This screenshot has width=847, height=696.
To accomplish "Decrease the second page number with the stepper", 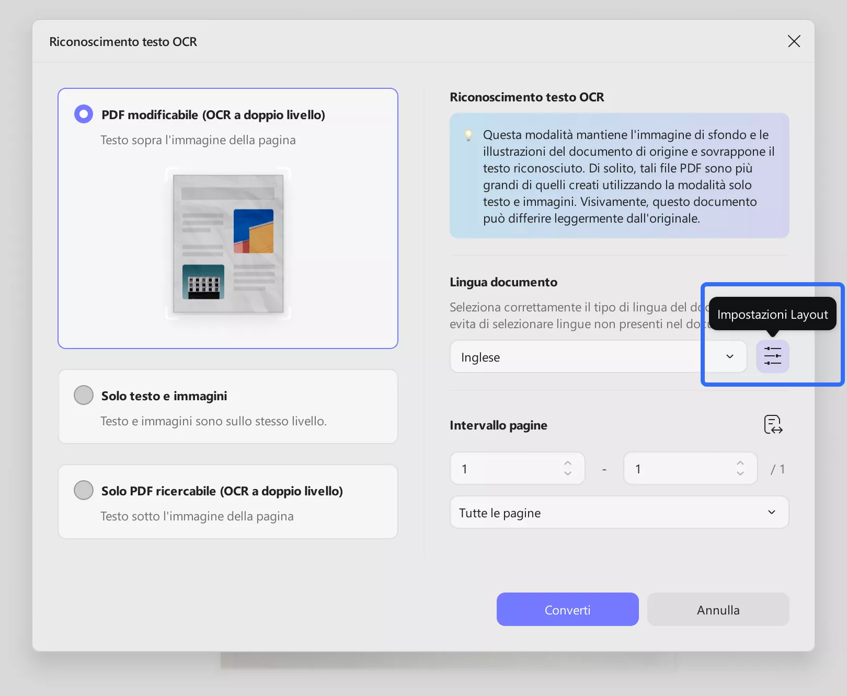I will point(740,472).
